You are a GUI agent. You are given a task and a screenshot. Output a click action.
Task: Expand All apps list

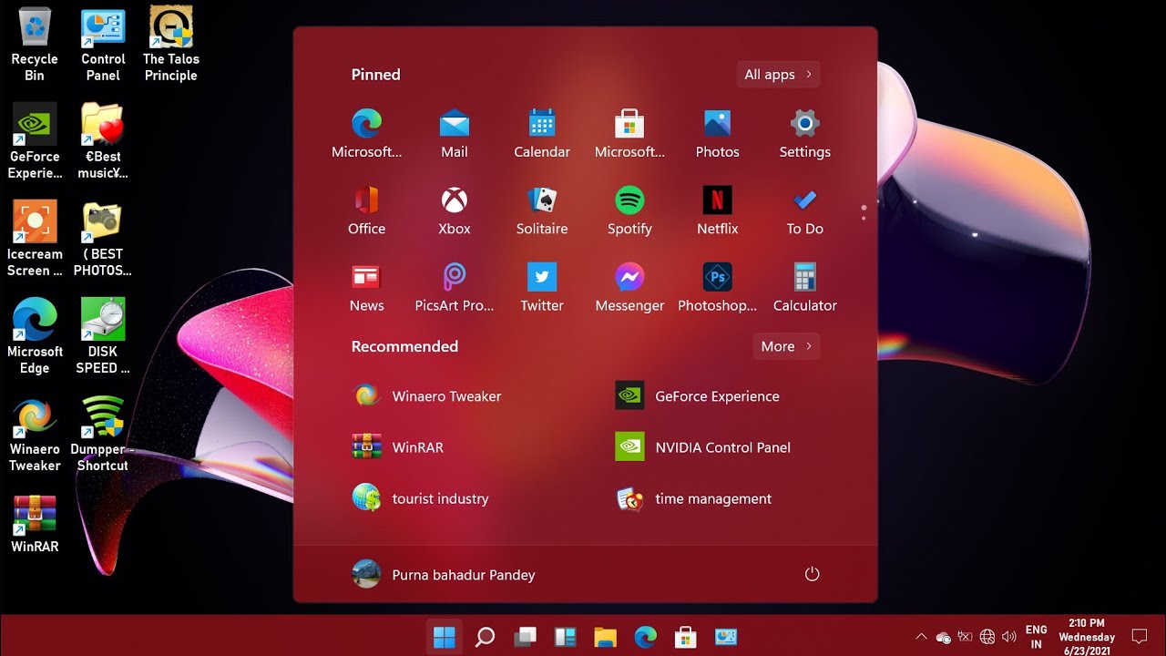pyautogui.click(x=778, y=75)
